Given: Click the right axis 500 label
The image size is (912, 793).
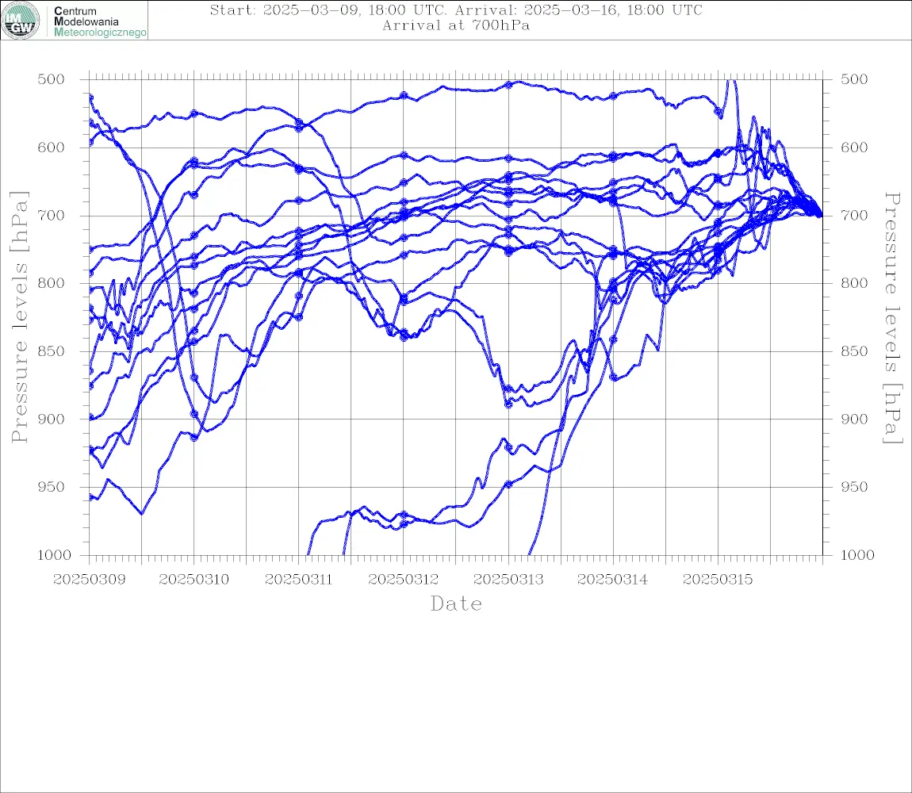Looking at the screenshot, I should click(x=854, y=79).
